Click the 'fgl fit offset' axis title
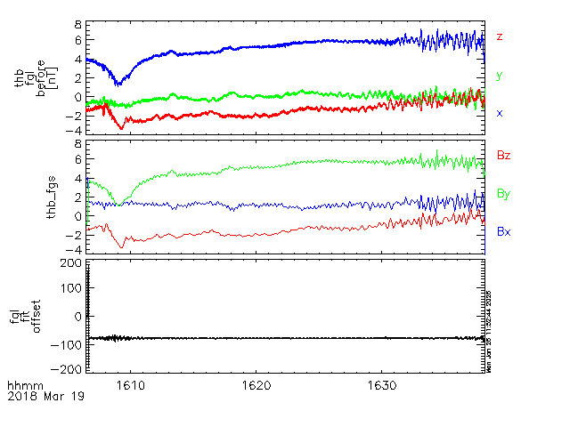570x427 pixels. click(x=25, y=317)
